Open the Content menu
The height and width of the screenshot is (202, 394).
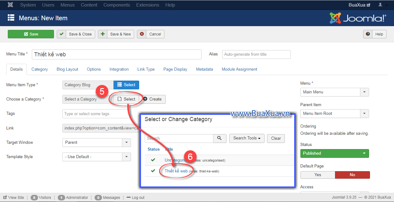89,5
